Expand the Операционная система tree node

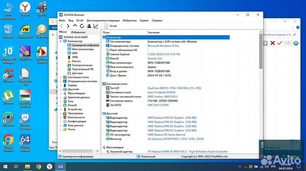pyautogui.click(x=60, y=81)
